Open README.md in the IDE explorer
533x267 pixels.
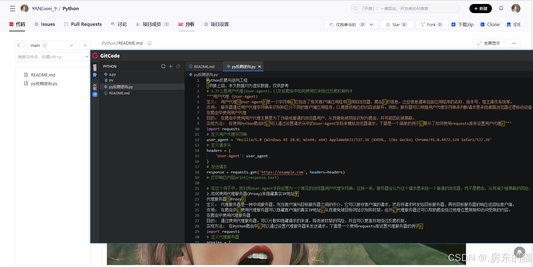[x=142, y=93]
